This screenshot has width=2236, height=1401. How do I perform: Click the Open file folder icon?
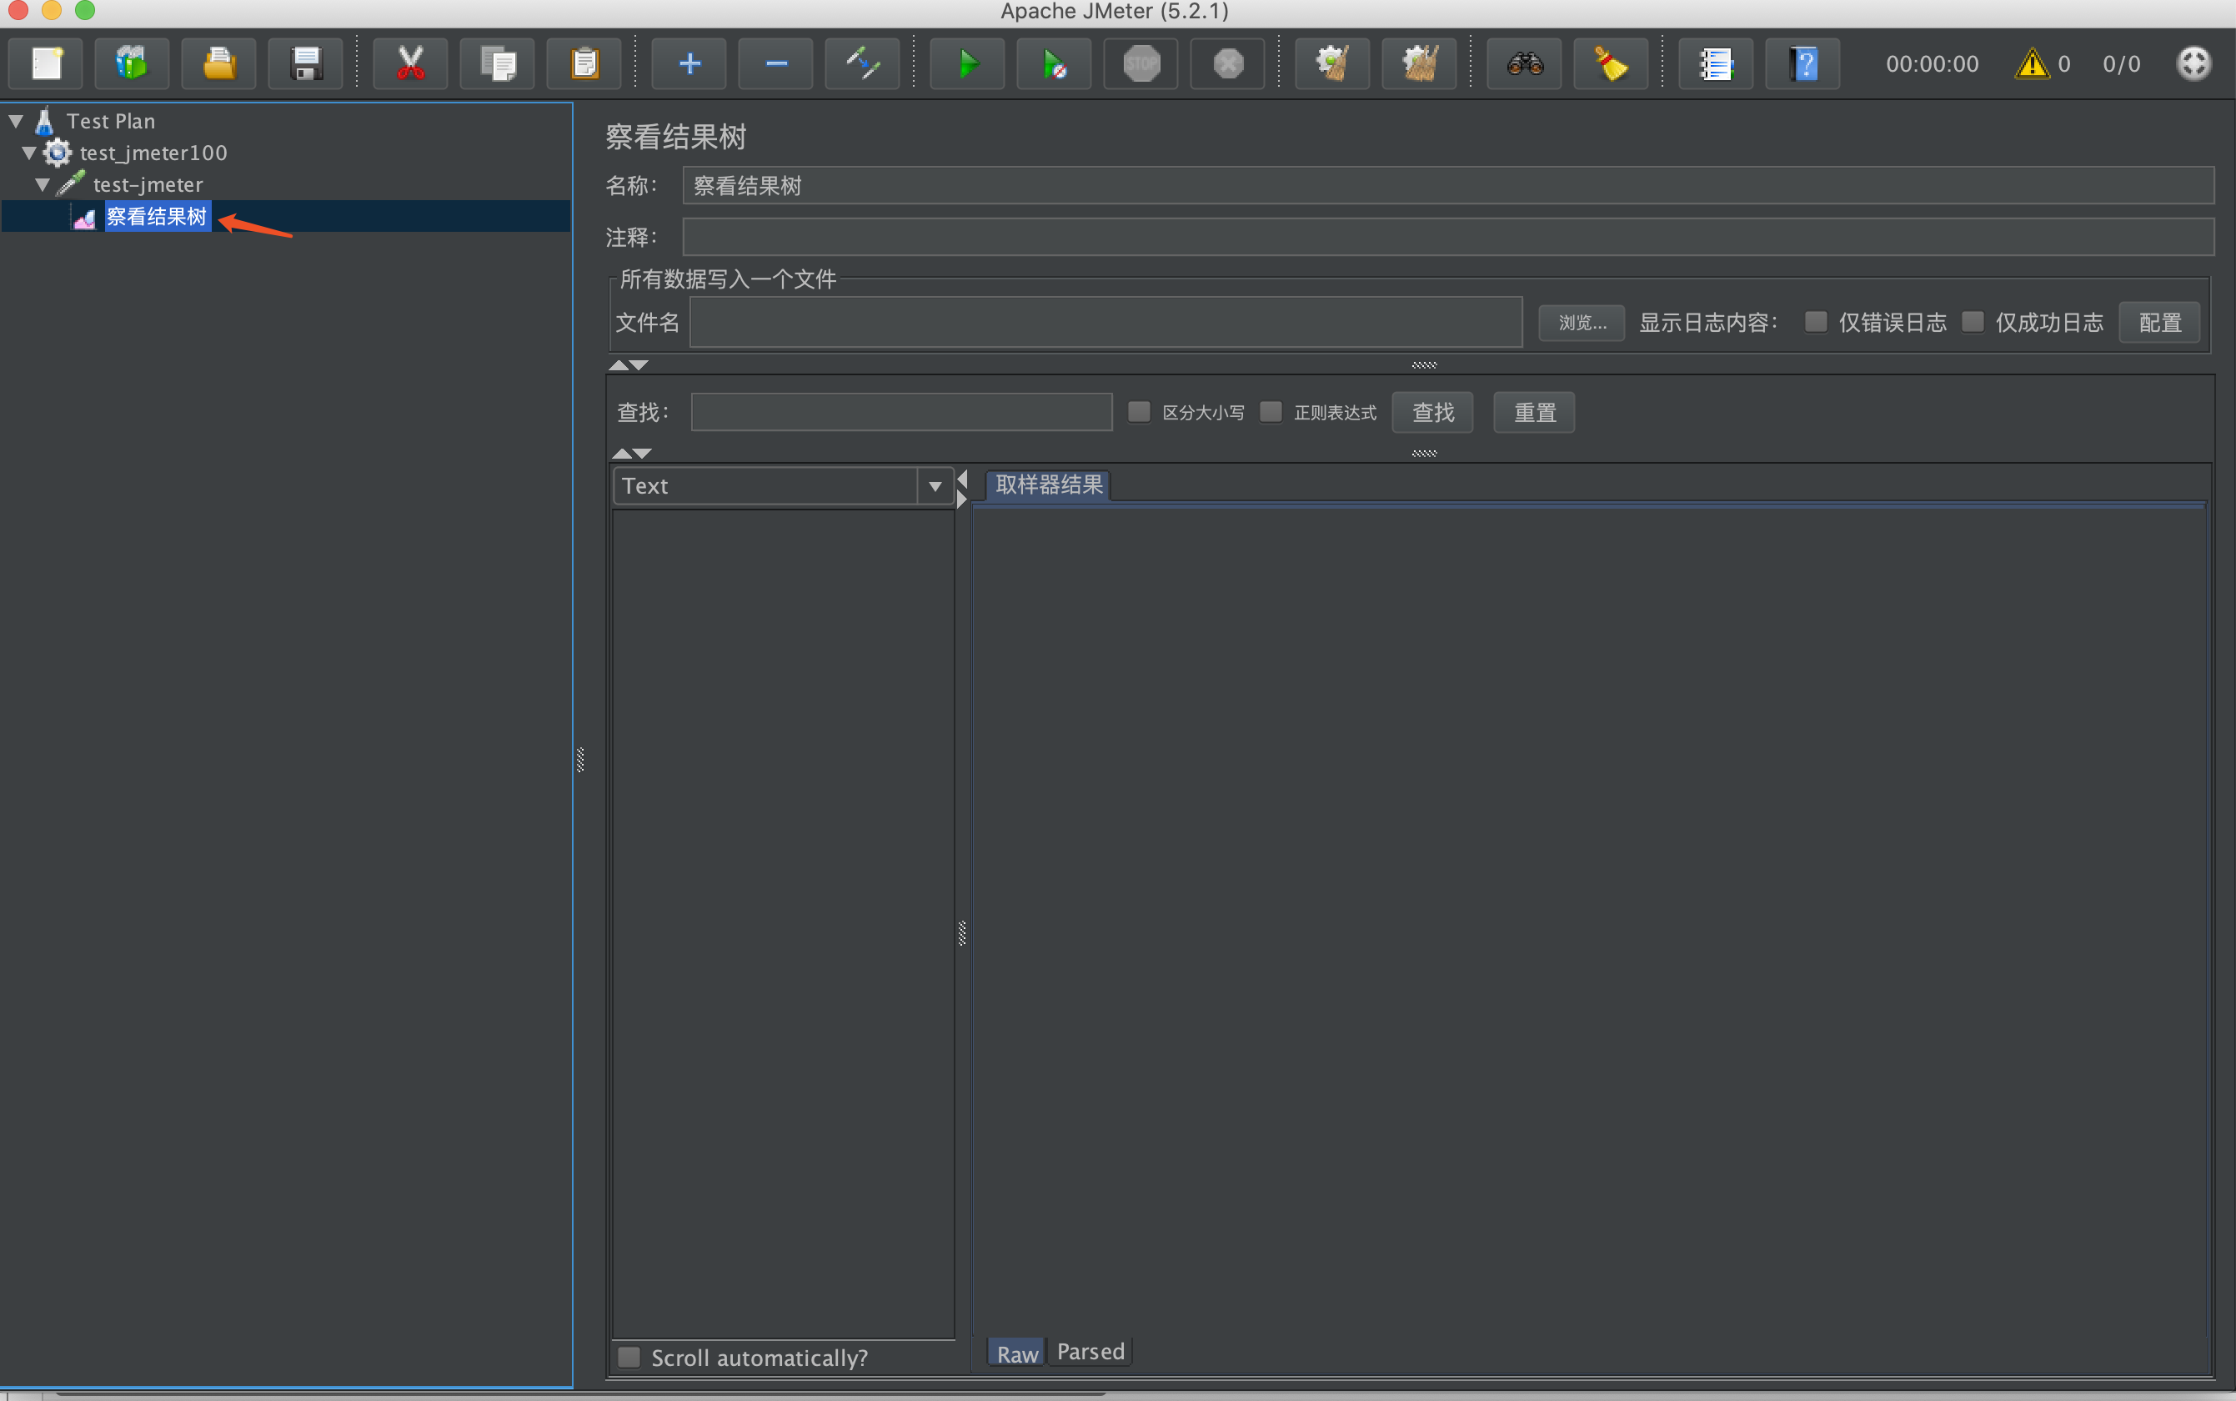click(x=218, y=64)
